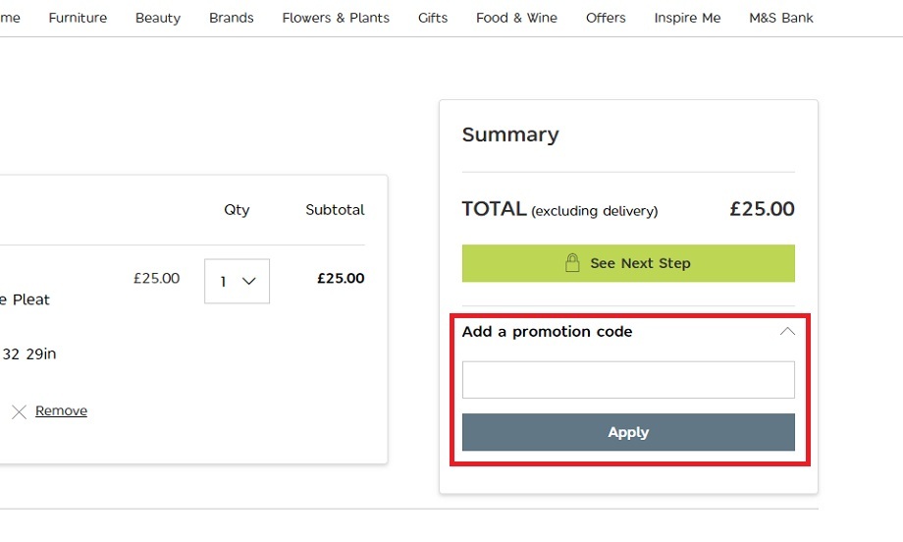Go to the Brands menu item
The height and width of the screenshot is (542, 903).
click(231, 18)
